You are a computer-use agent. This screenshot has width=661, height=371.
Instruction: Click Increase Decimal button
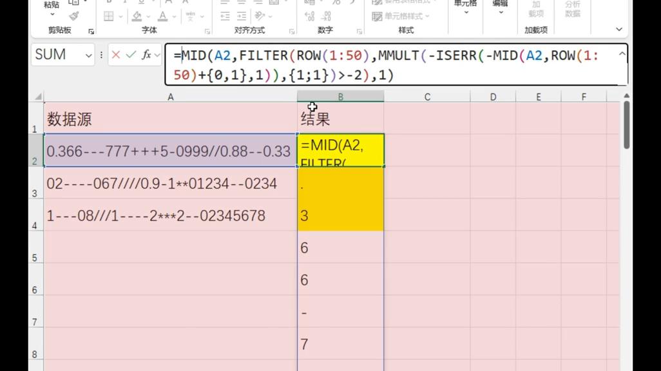309,17
